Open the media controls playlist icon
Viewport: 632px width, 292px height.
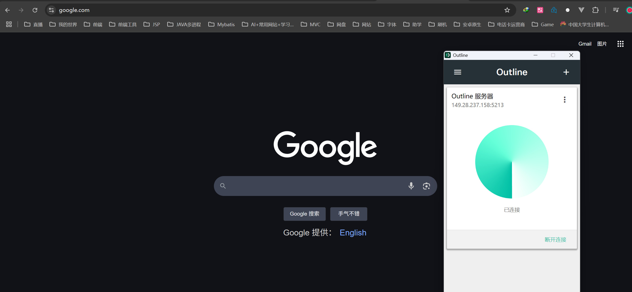[616, 10]
